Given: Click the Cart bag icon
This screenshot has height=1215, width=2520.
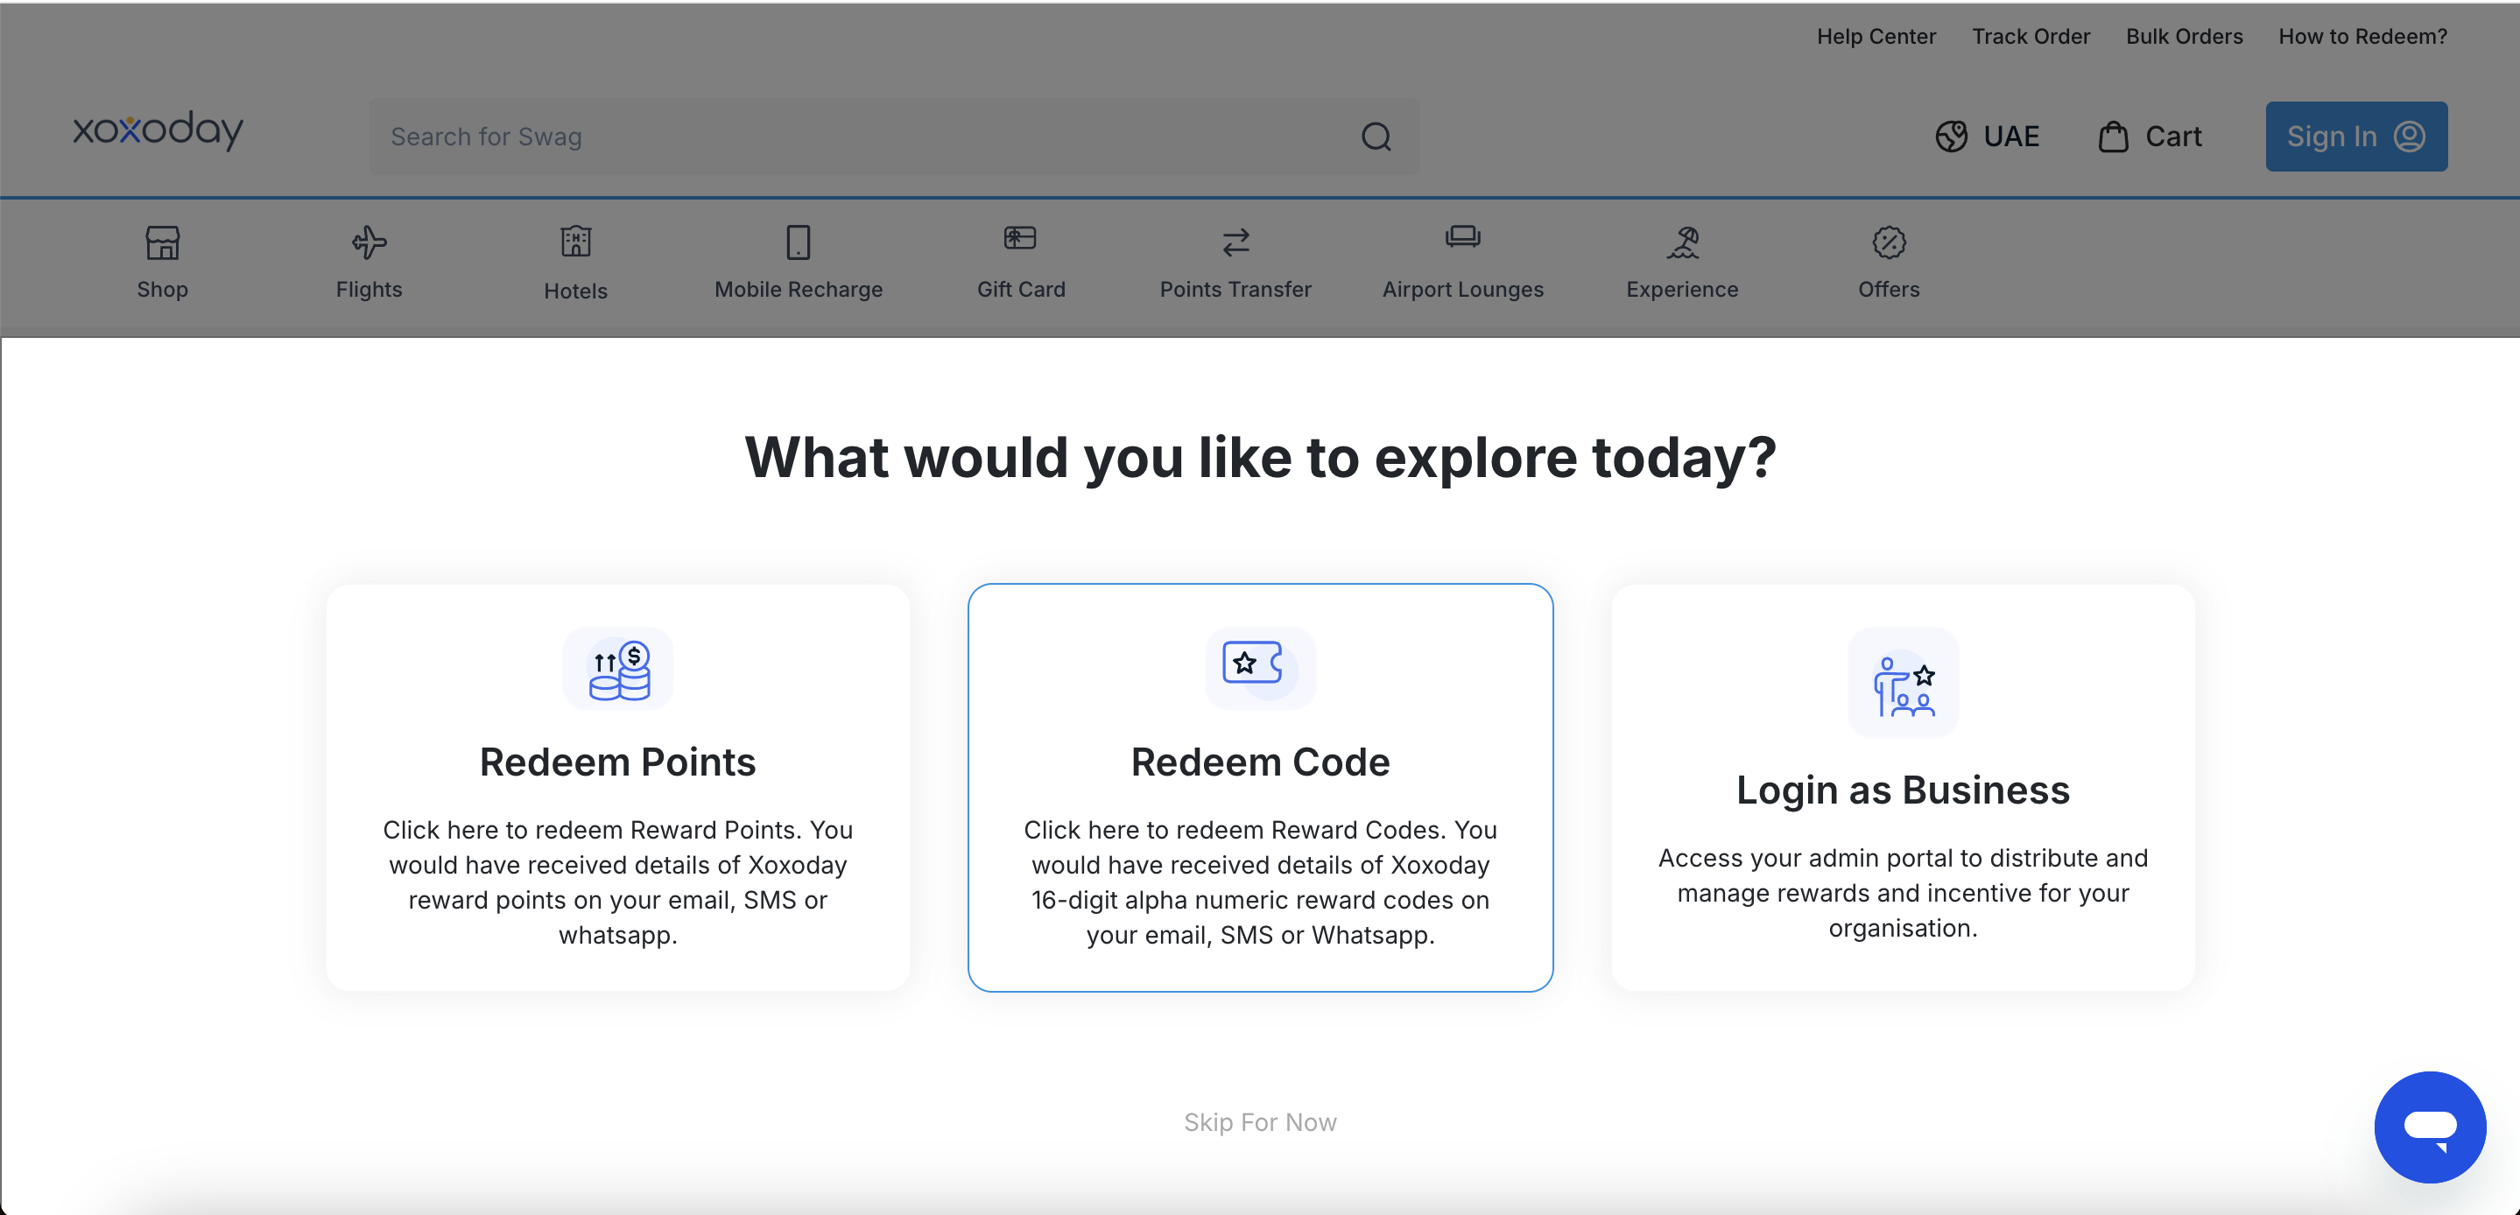Looking at the screenshot, I should (x=2113, y=137).
